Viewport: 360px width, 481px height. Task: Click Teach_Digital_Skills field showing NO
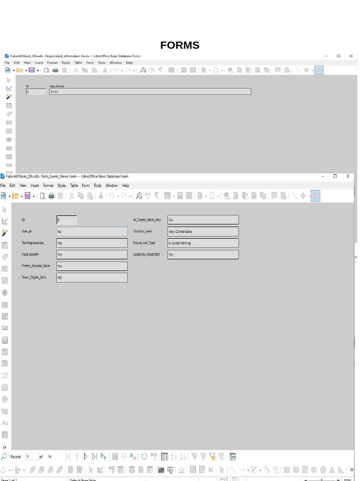point(92,277)
